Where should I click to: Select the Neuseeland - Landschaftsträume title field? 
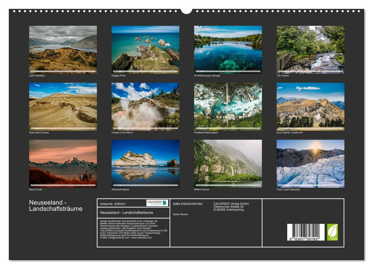coord(127,213)
